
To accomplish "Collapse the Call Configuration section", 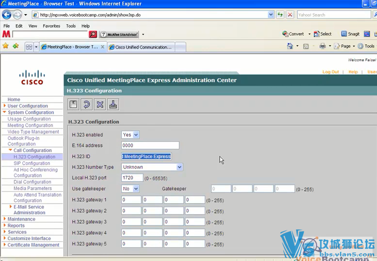I will click(x=10, y=151).
